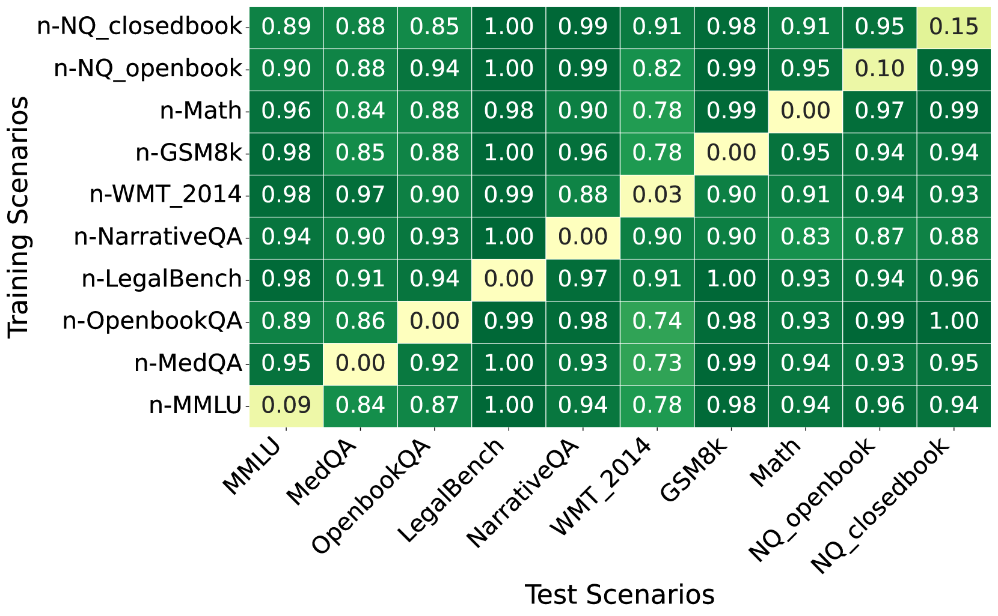The height and width of the screenshot is (616, 998).
Task: Click the Test Scenarios axis title
Action: pyautogui.click(x=619, y=594)
